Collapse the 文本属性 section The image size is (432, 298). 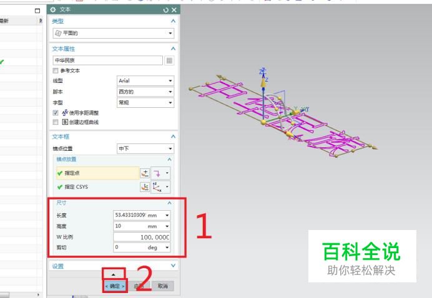[x=173, y=49]
